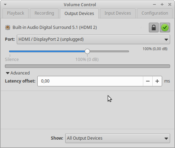Toggle the faint mute audio speaker icon

pos(143,28)
